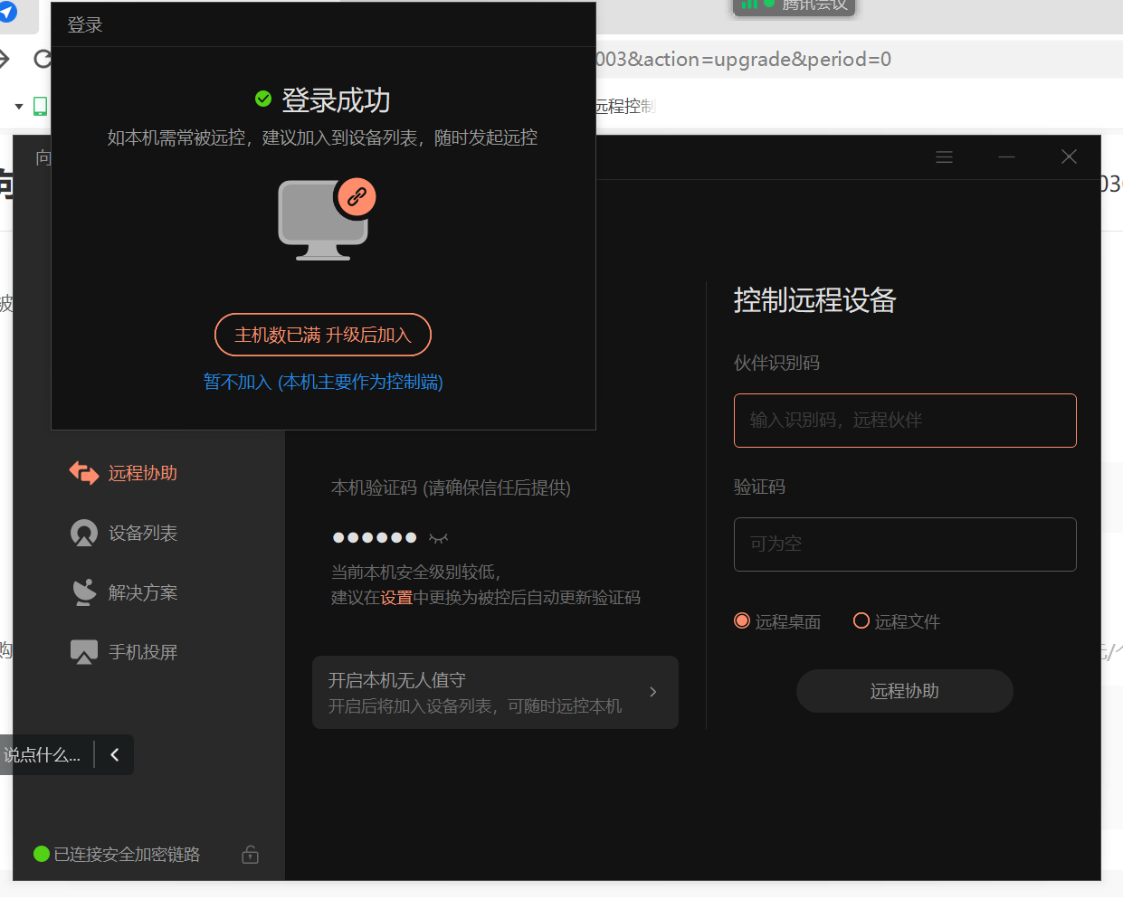The height and width of the screenshot is (899, 1123).
Task: Switch to 手机投屏 in sidebar
Action: [142, 652]
